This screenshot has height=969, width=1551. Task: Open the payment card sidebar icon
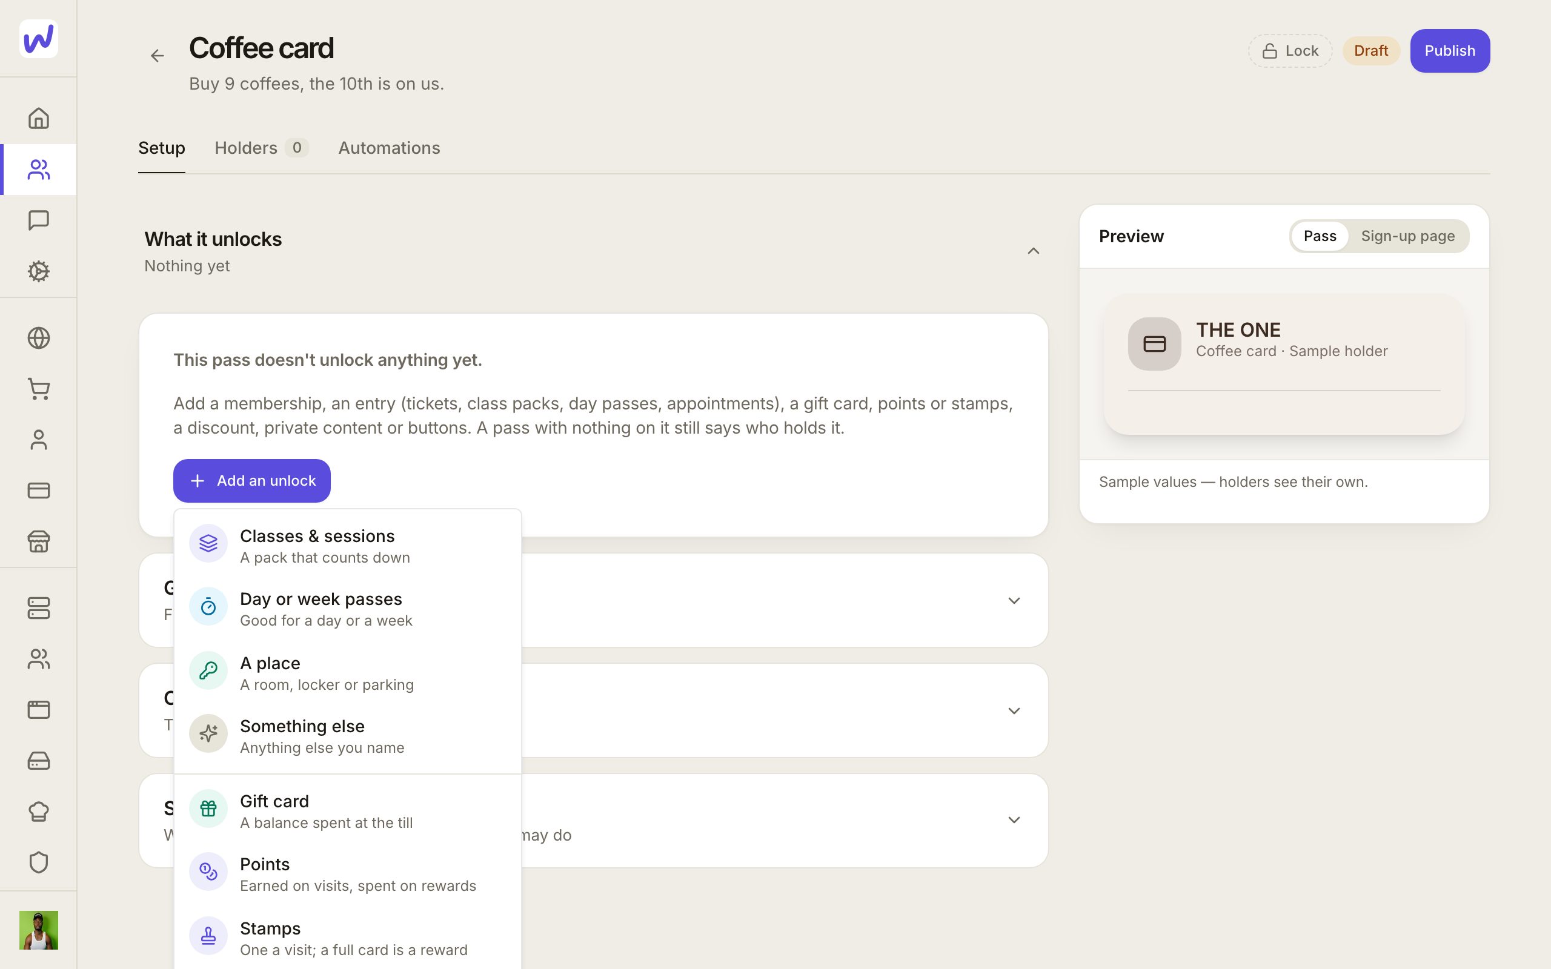38,491
